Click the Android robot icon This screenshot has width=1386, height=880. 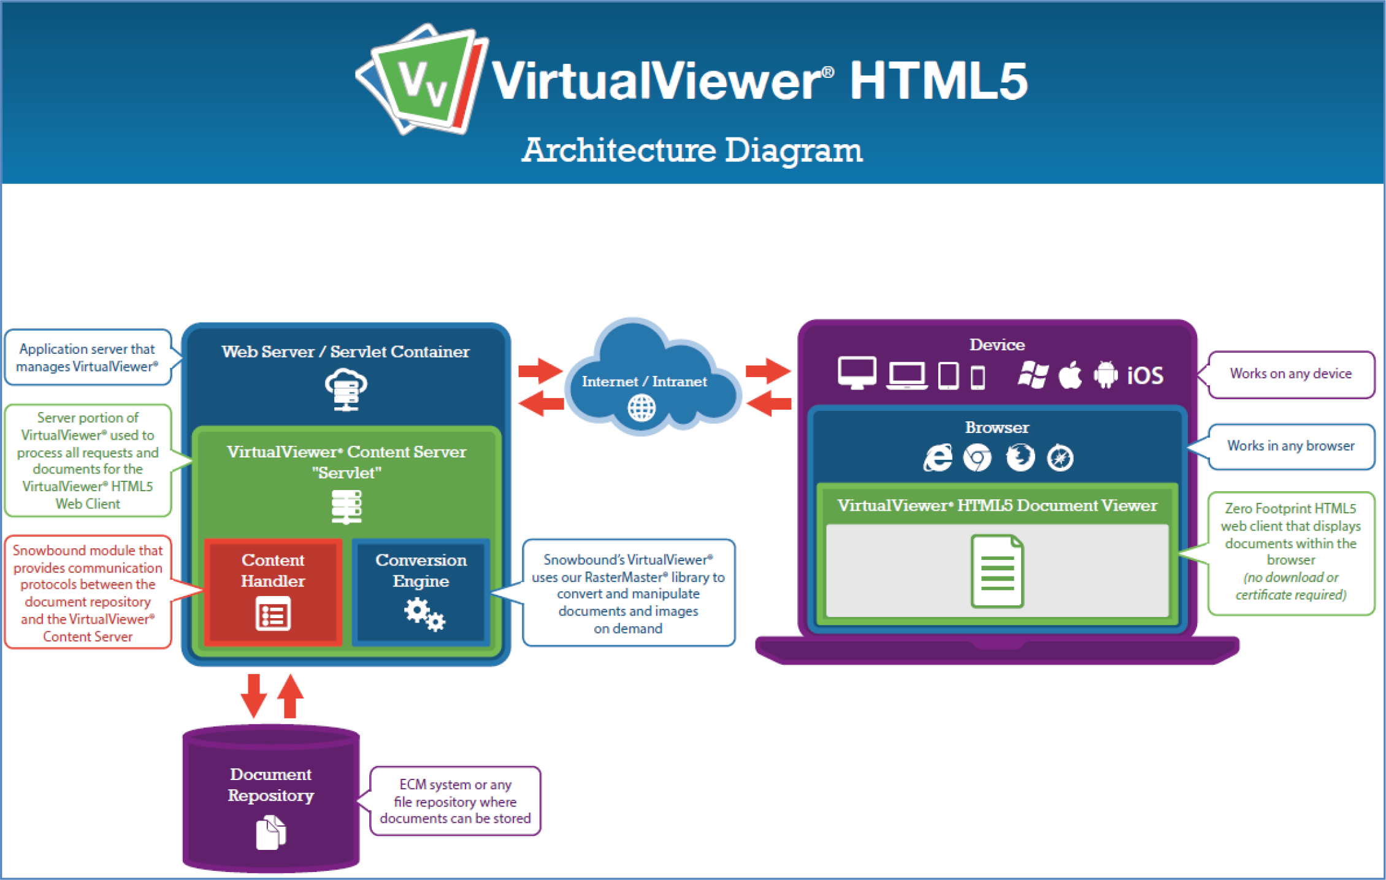pos(1106,374)
